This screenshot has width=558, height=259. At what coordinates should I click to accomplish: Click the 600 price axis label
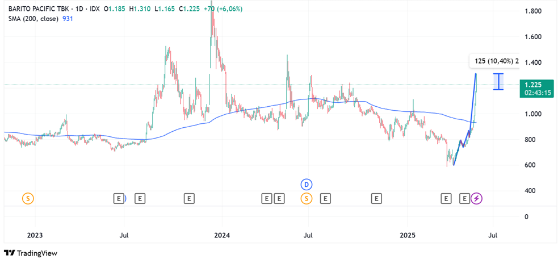(x=530, y=165)
